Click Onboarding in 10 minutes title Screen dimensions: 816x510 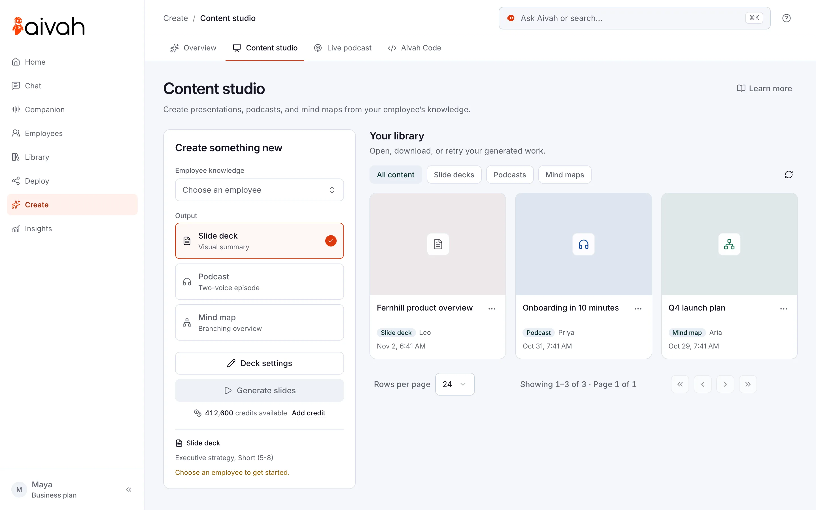(571, 308)
